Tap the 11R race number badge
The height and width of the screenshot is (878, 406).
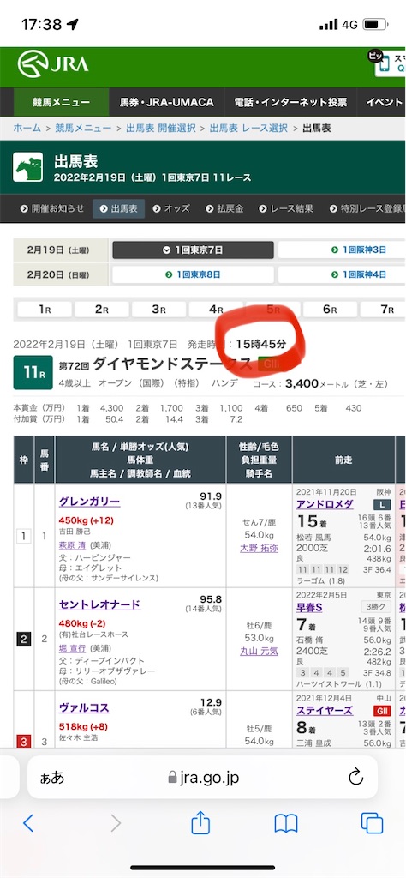click(x=33, y=372)
